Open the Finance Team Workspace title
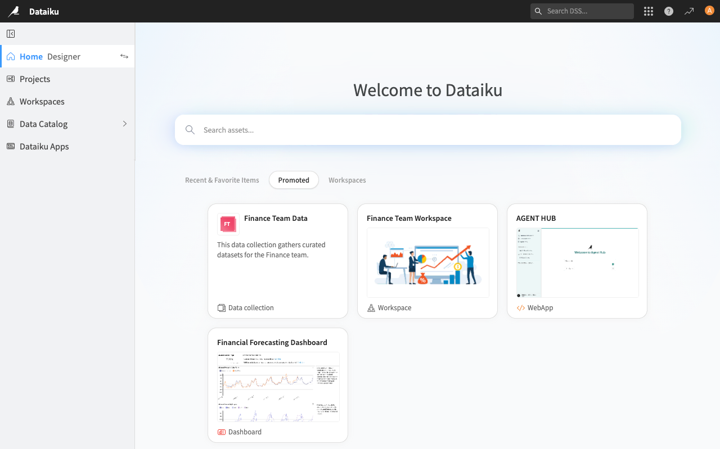Viewport: 720px width, 449px height. click(x=409, y=219)
